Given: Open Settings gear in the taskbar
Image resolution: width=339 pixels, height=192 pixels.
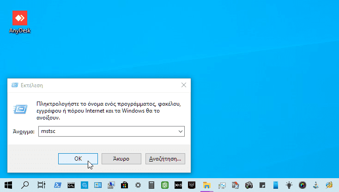Looking at the screenshot, I should click(x=138, y=185).
